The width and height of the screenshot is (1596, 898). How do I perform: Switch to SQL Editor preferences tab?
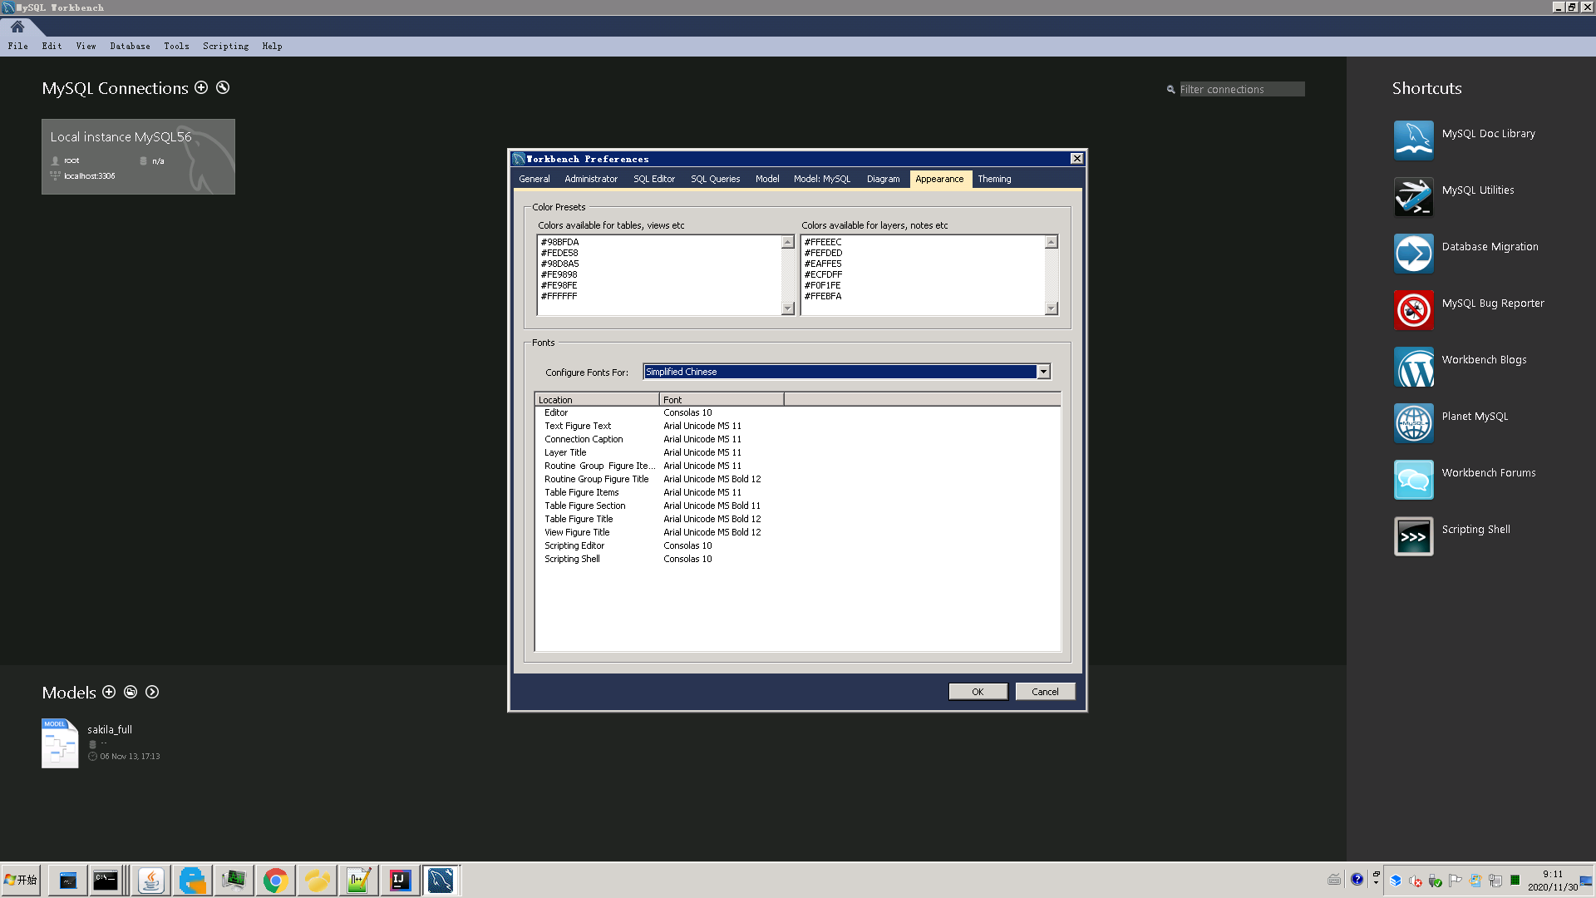point(654,179)
